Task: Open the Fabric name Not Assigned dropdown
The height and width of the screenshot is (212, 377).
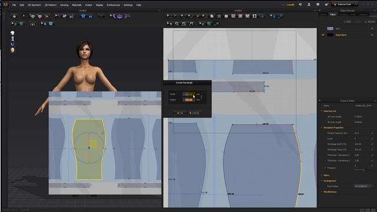Action: (364, 186)
